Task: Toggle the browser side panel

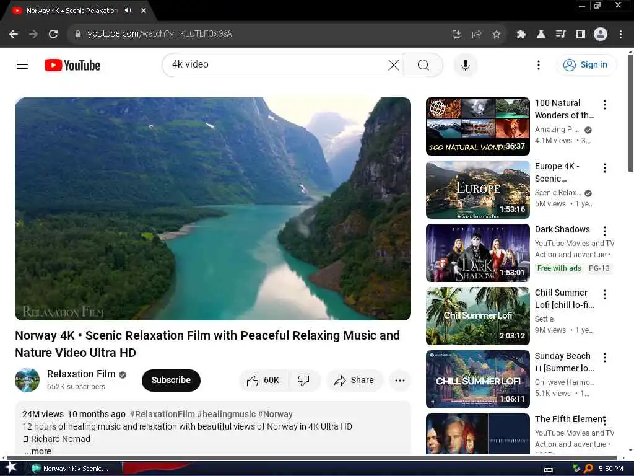Action: pos(580,35)
